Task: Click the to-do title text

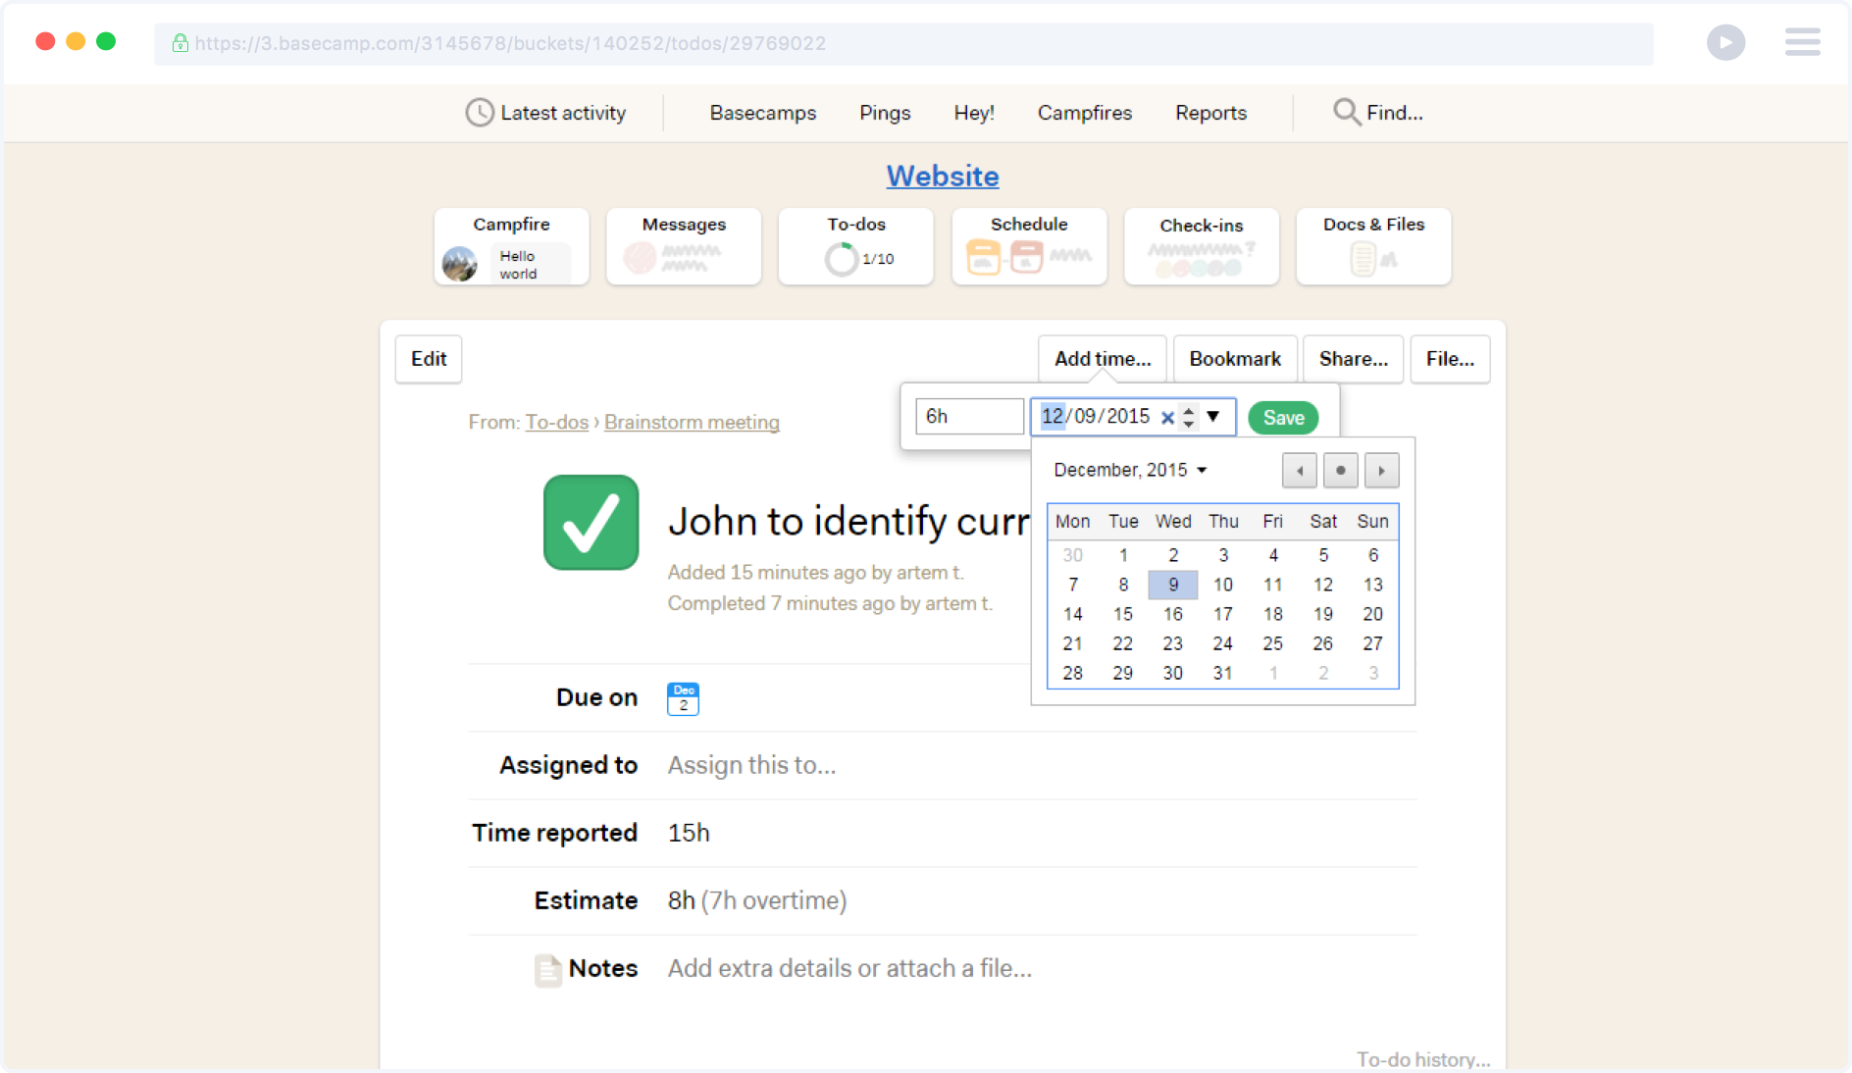Action: (x=849, y=521)
